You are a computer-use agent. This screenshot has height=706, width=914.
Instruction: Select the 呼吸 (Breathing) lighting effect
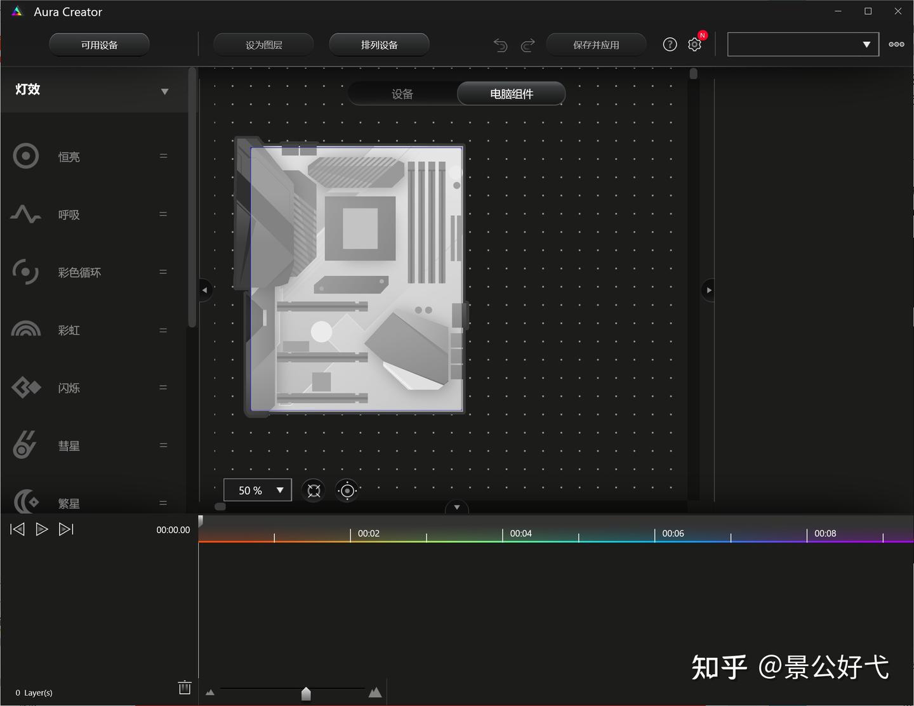(69, 214)
